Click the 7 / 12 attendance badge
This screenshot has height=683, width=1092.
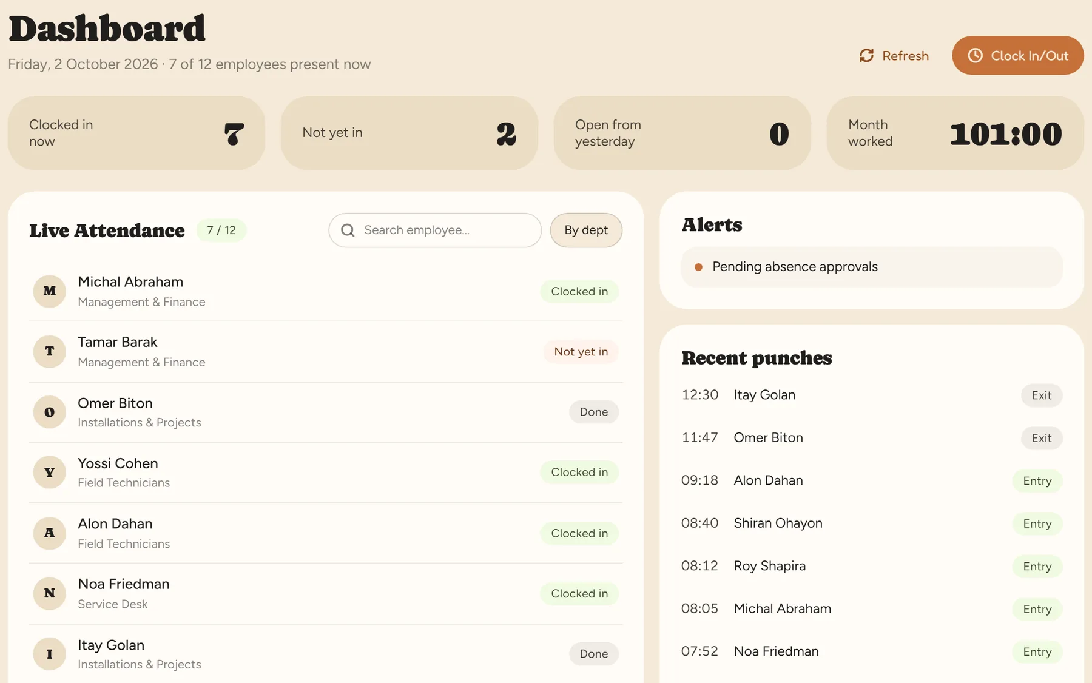221,230
